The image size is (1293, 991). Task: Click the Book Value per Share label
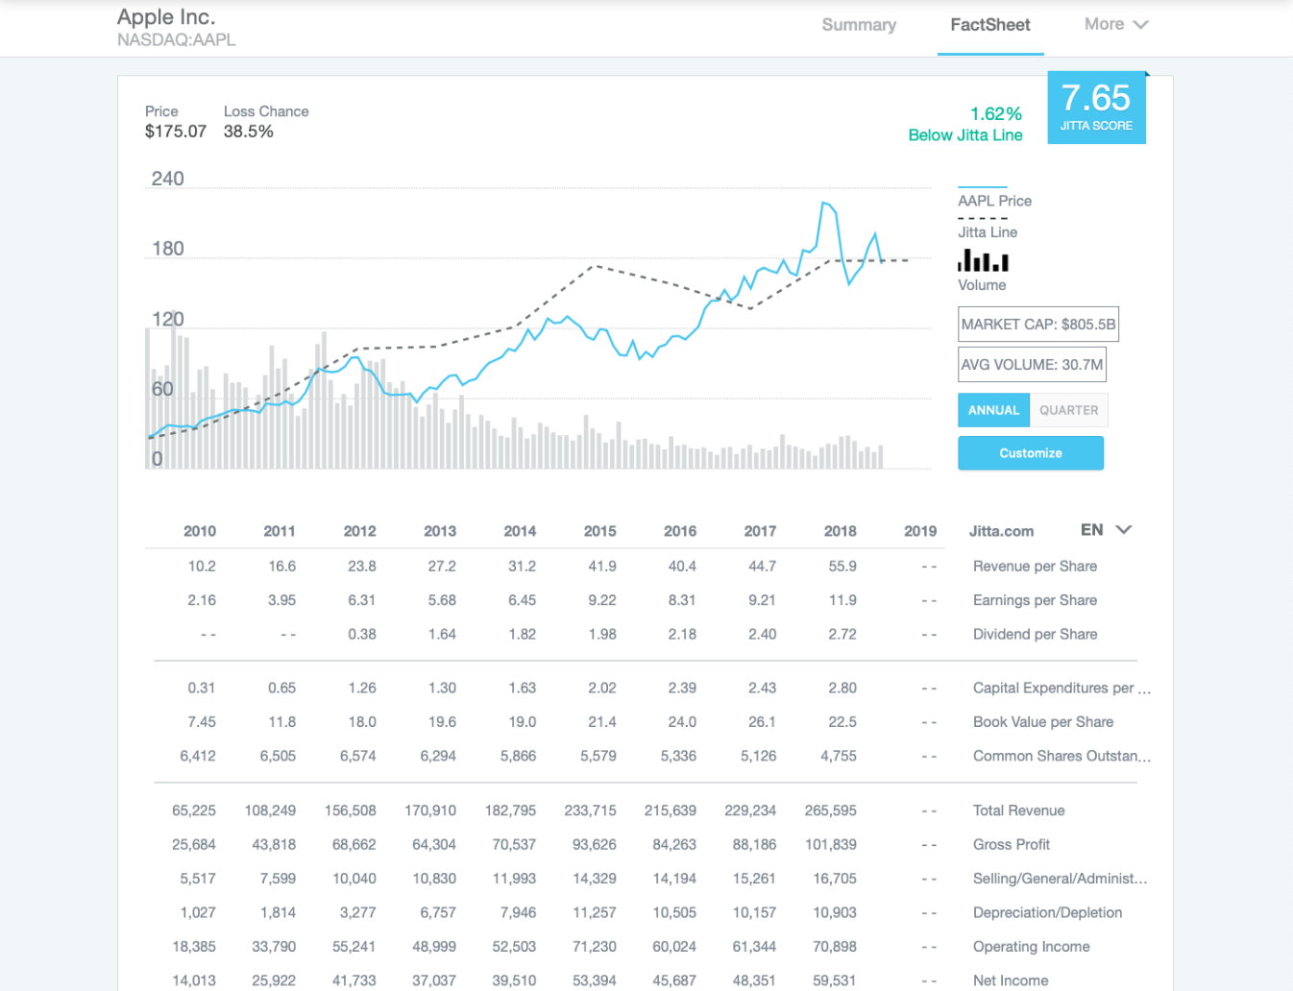[x=1043, y=722]
